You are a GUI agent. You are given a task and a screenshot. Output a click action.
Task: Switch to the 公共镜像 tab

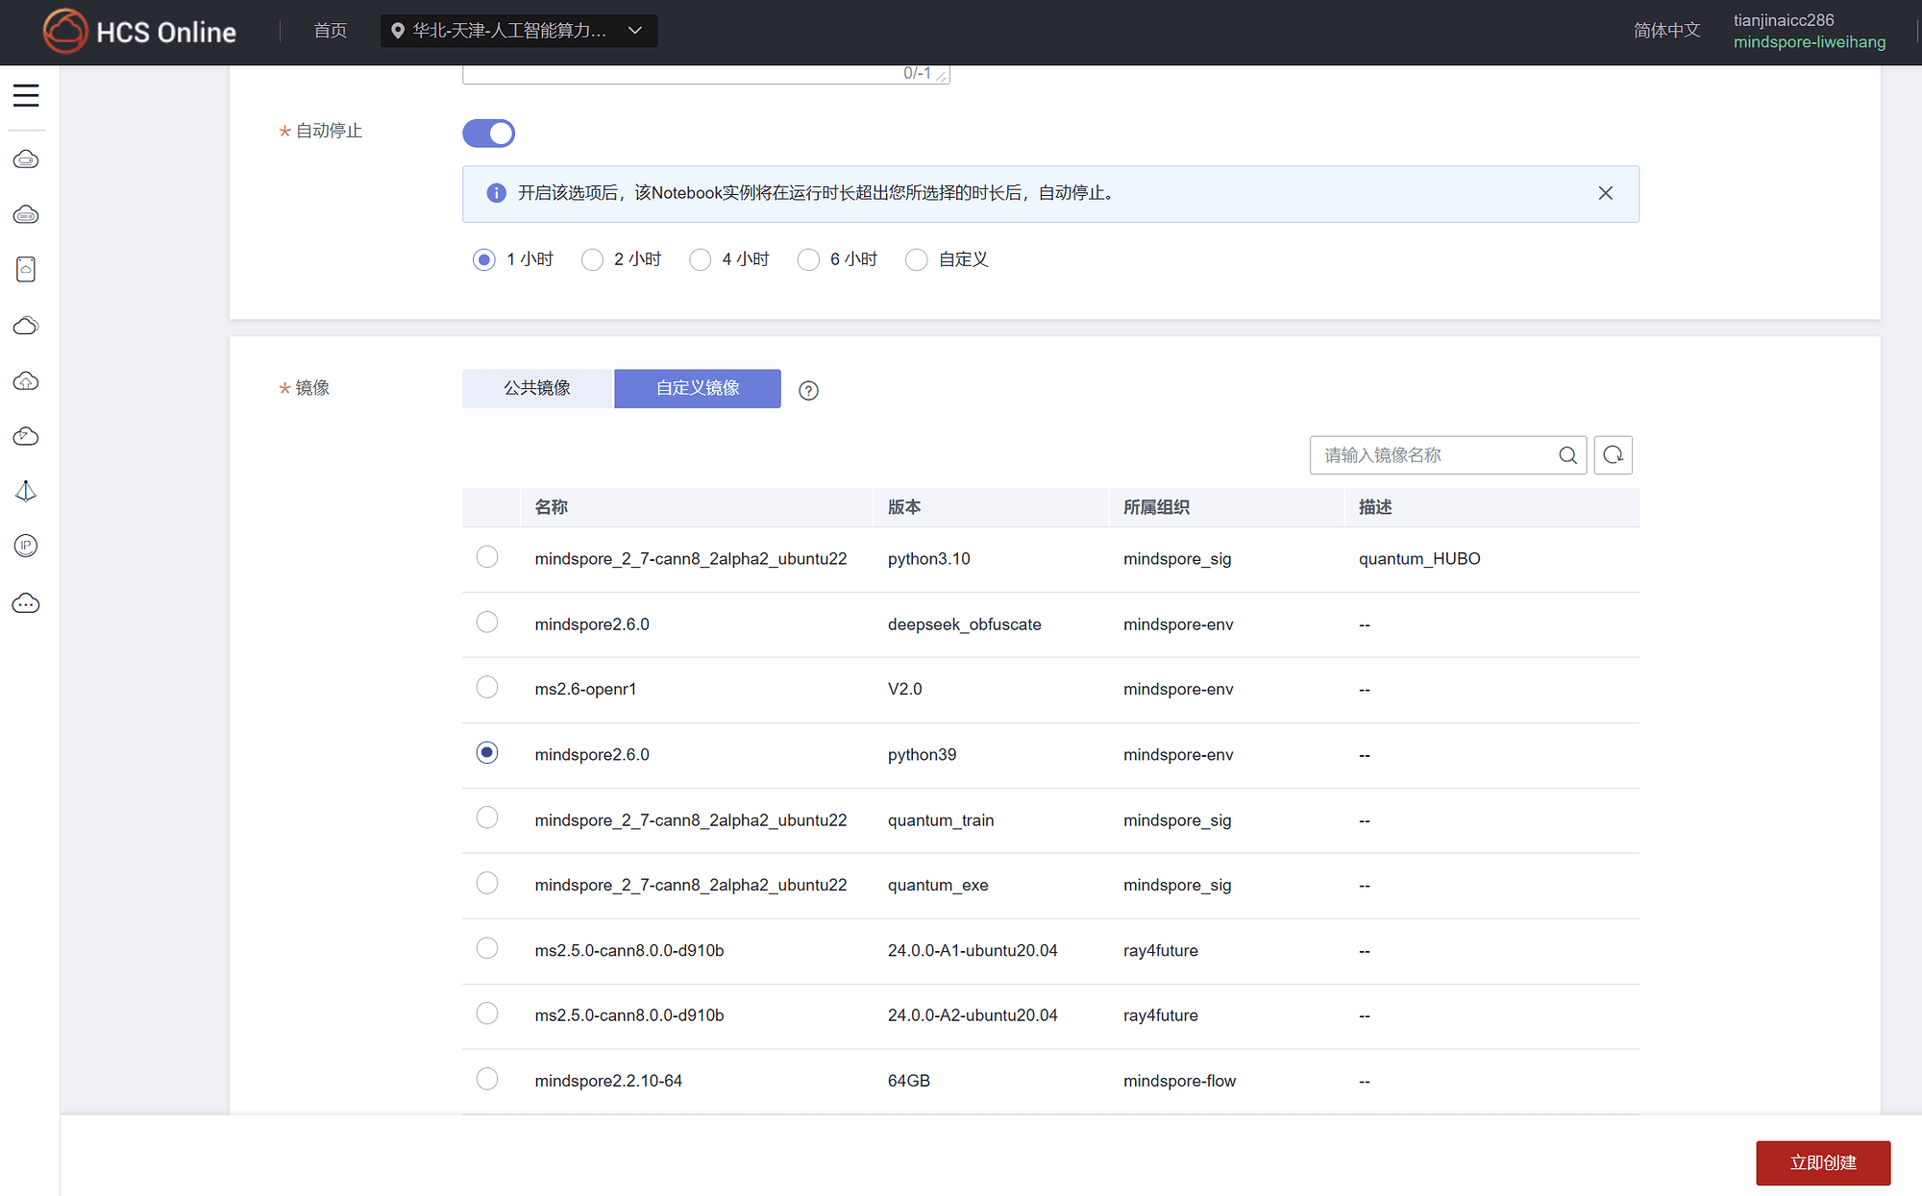tap(536, 388)
